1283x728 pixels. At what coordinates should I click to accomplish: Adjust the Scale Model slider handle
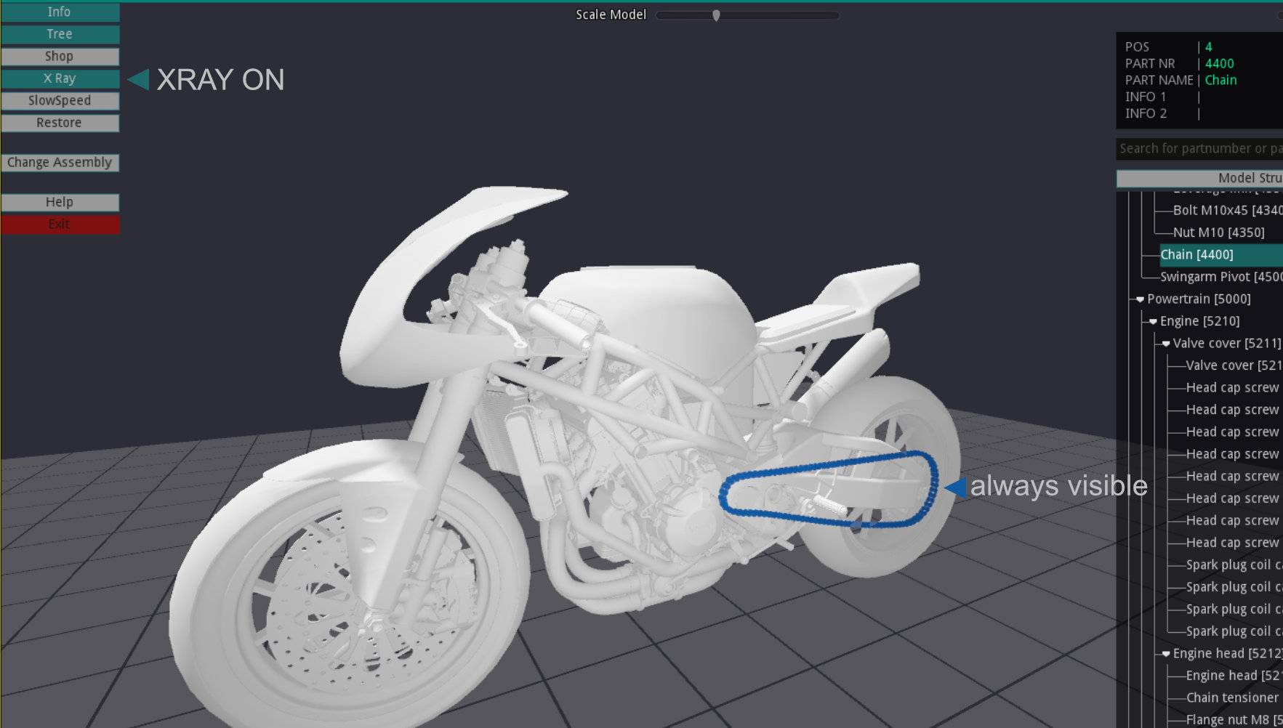pyautogui.click(x=716, y=15)
